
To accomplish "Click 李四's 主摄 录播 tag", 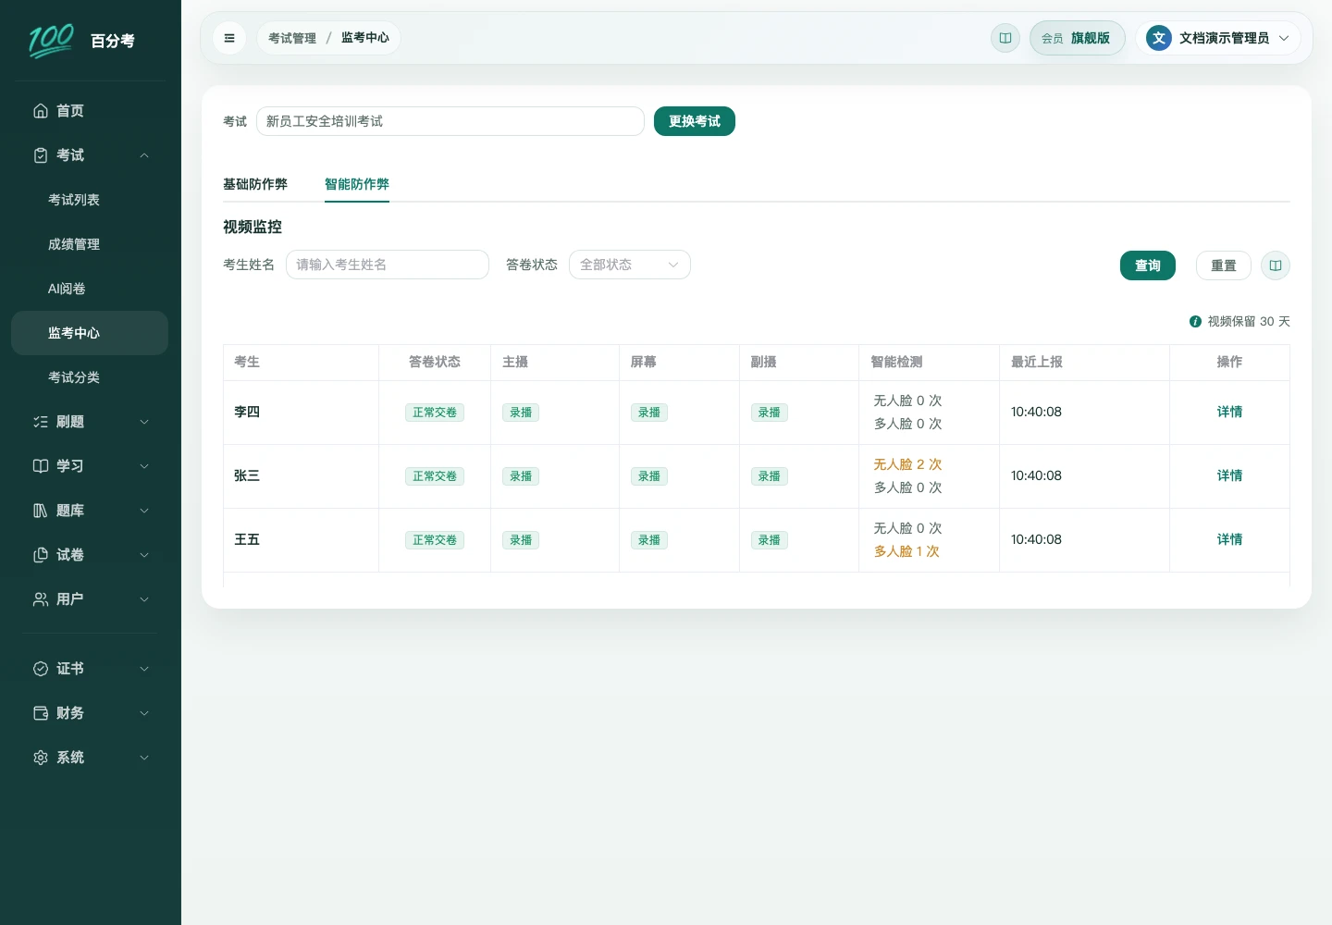I will click(x=521, y=413).
